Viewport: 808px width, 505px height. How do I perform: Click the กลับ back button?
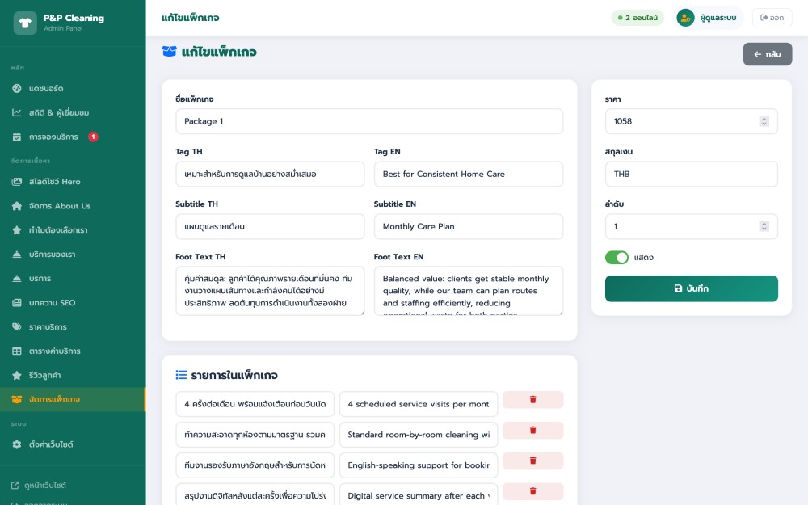tap(767, 54)
